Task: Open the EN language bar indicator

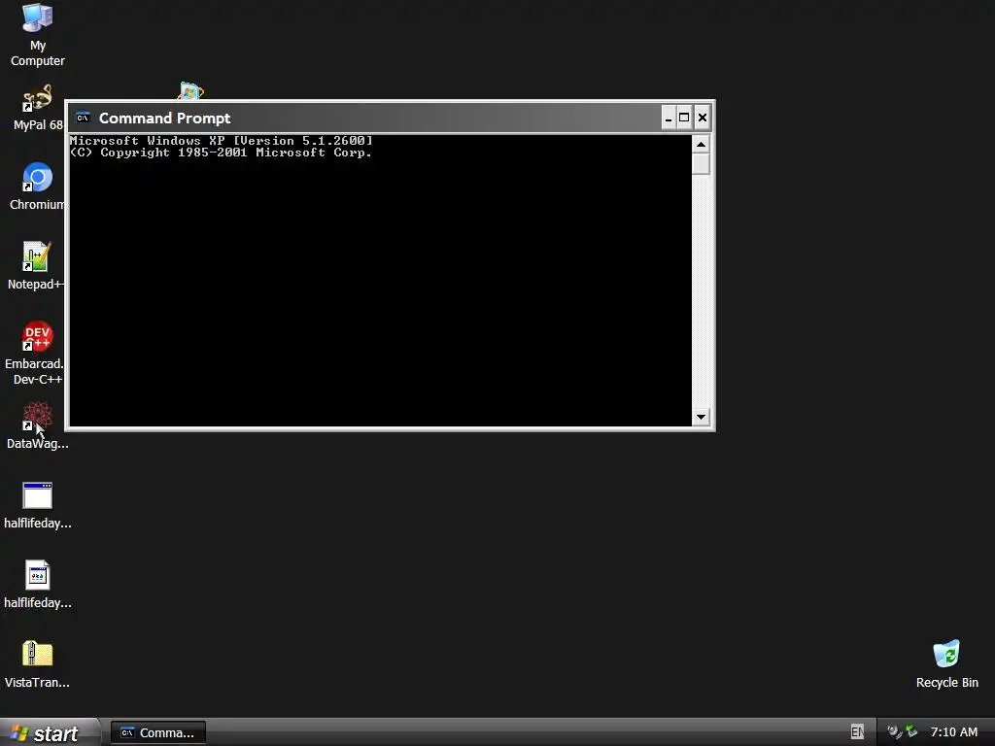Action: coord(857,732)
